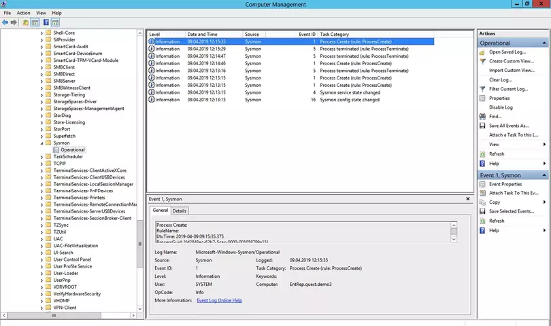
Task: Expand the SMBClient tree node
Action: (41, 67)
